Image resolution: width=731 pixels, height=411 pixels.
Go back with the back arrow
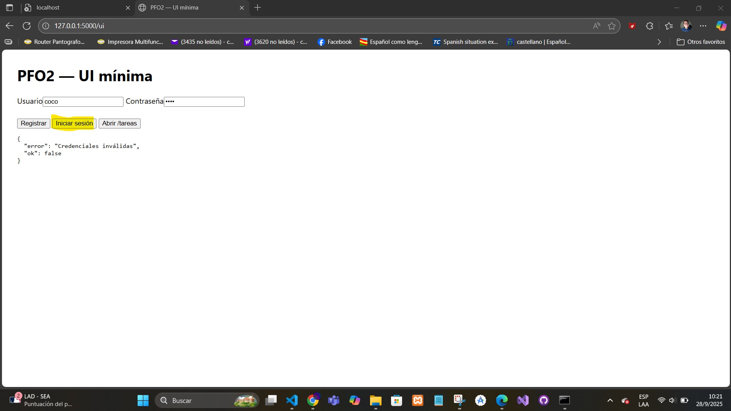pyautogui.click(x=10, y=26)
